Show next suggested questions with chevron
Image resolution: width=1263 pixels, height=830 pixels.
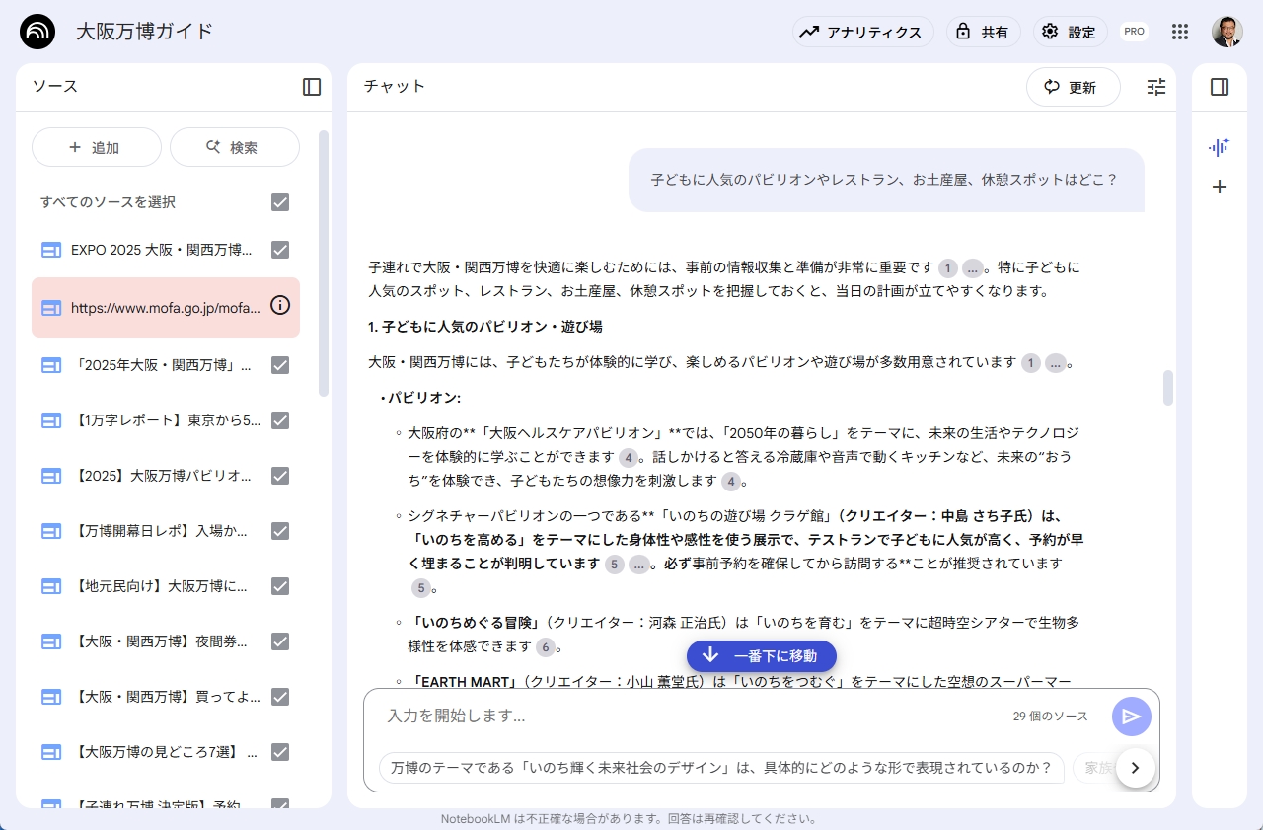(1135, 768)
